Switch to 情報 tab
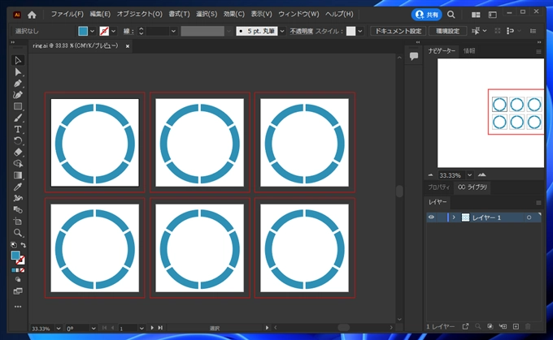The width and height of the screenshot is (553, 340). [x=469, y=51]
